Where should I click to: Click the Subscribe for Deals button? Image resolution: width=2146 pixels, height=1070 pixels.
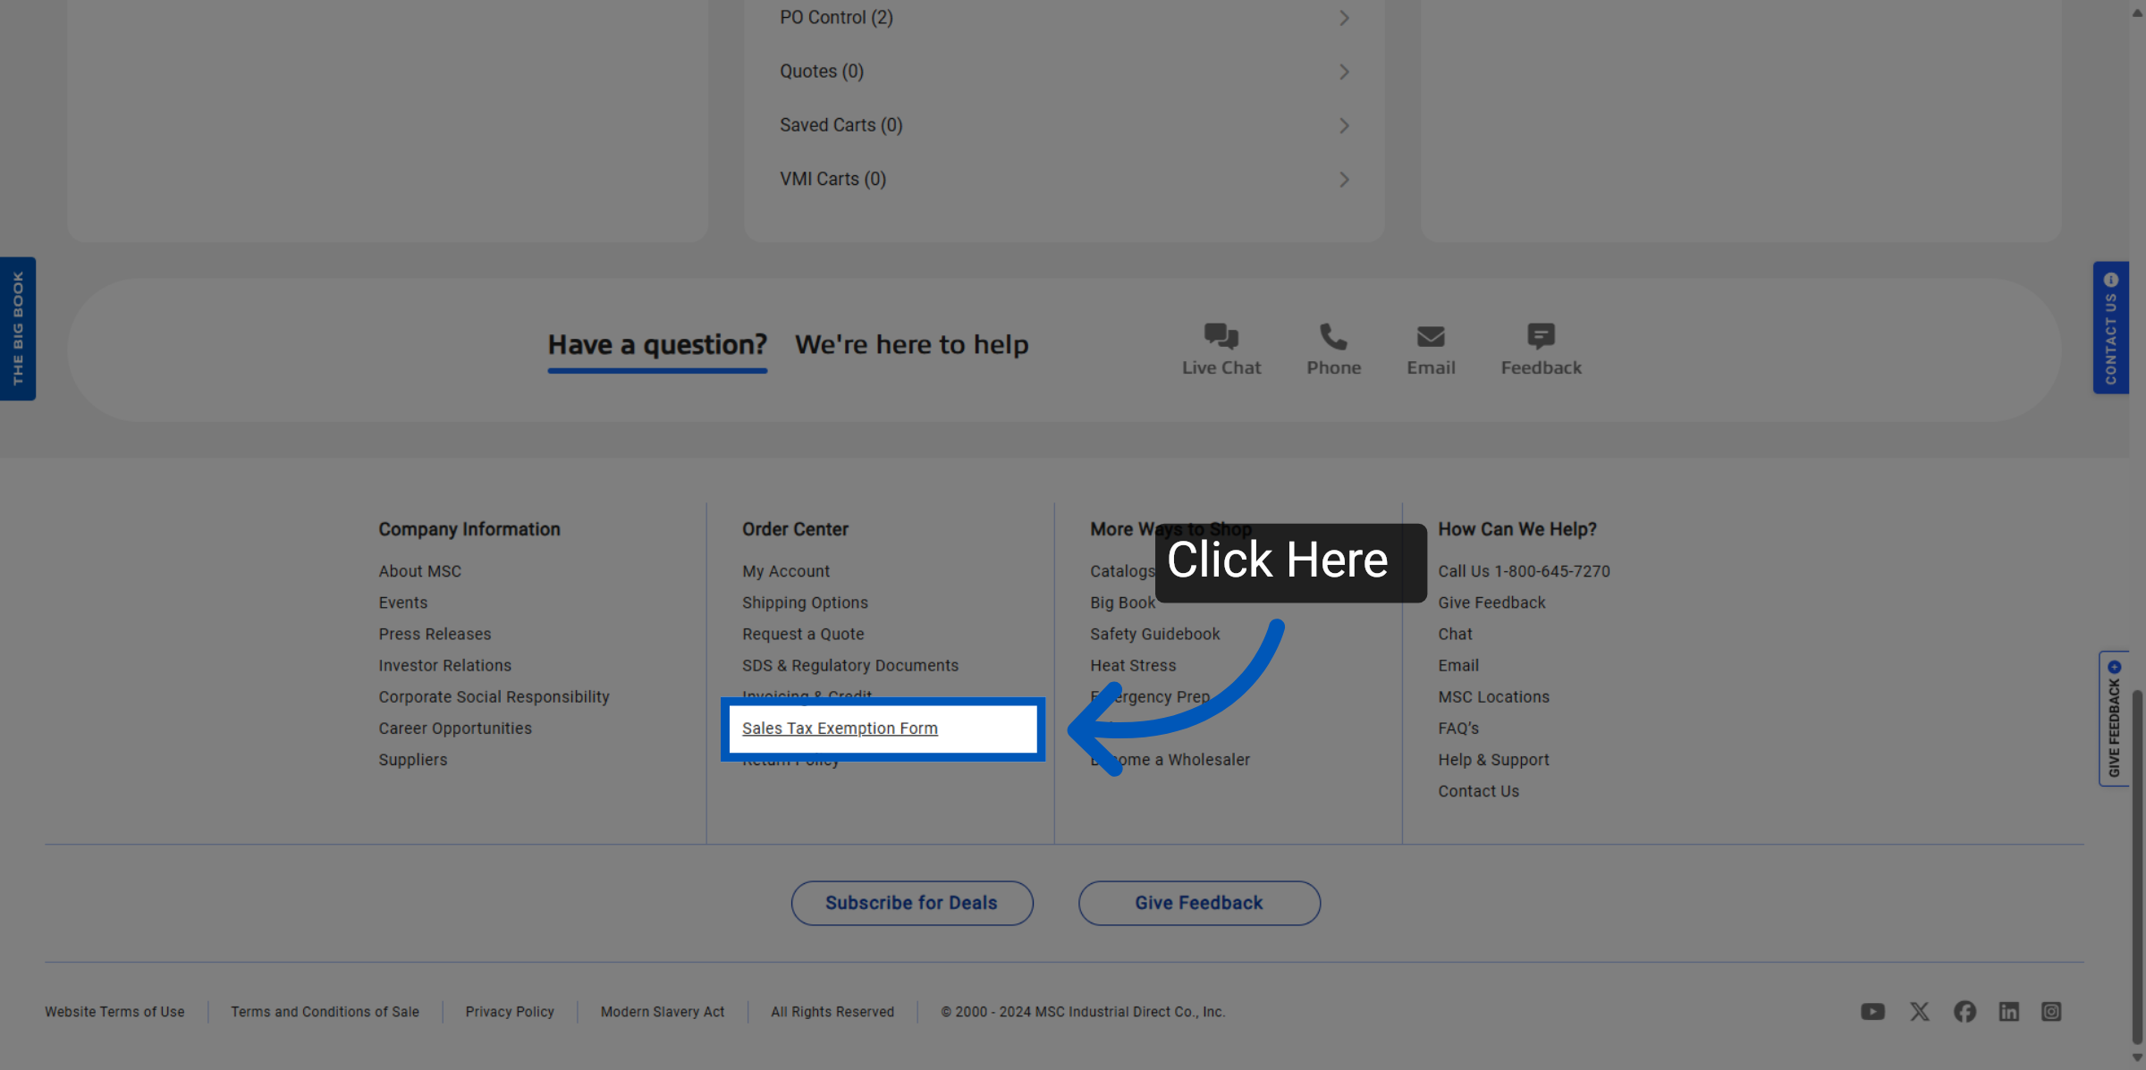912,903
